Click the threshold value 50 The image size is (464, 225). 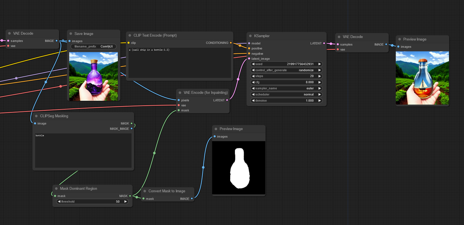click(x=118, y=201)
